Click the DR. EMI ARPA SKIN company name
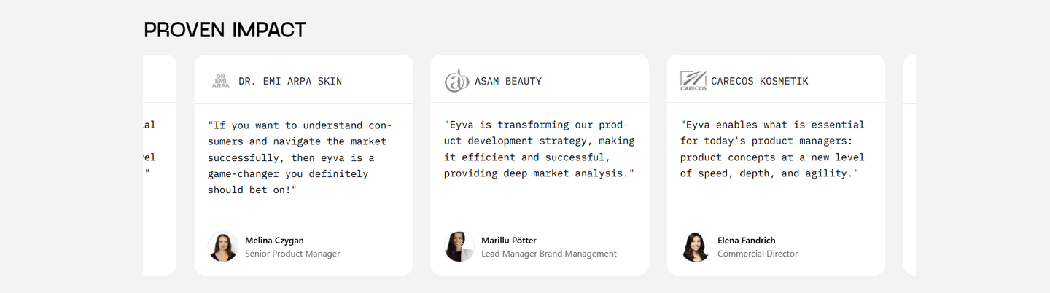Screen dimensions: 1050x293 [290, 81]
